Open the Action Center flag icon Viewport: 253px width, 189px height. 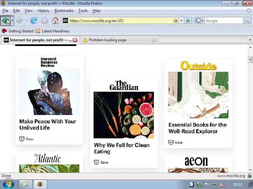pos(207,185)
